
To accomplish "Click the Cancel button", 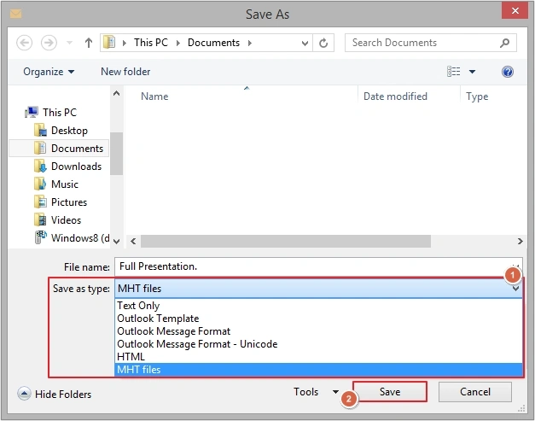I will pyautogui.click(x=475, y=392).
